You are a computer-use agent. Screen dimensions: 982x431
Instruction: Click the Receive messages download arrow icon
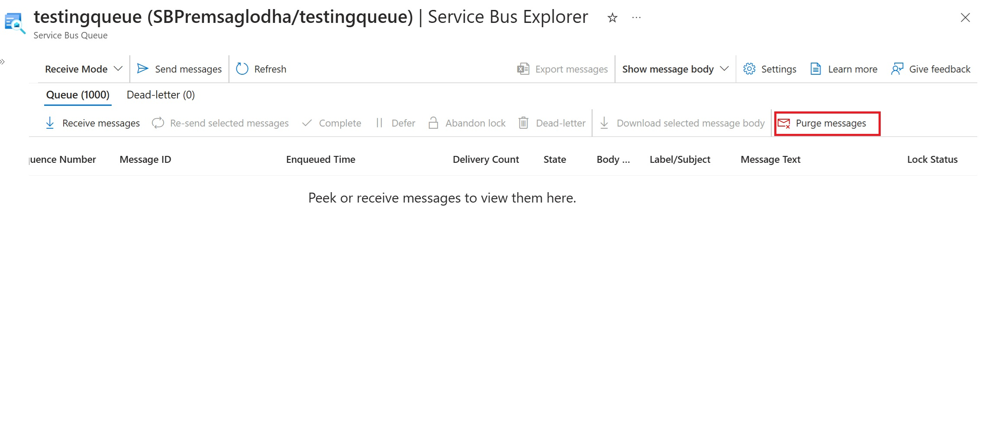[50, 123]
